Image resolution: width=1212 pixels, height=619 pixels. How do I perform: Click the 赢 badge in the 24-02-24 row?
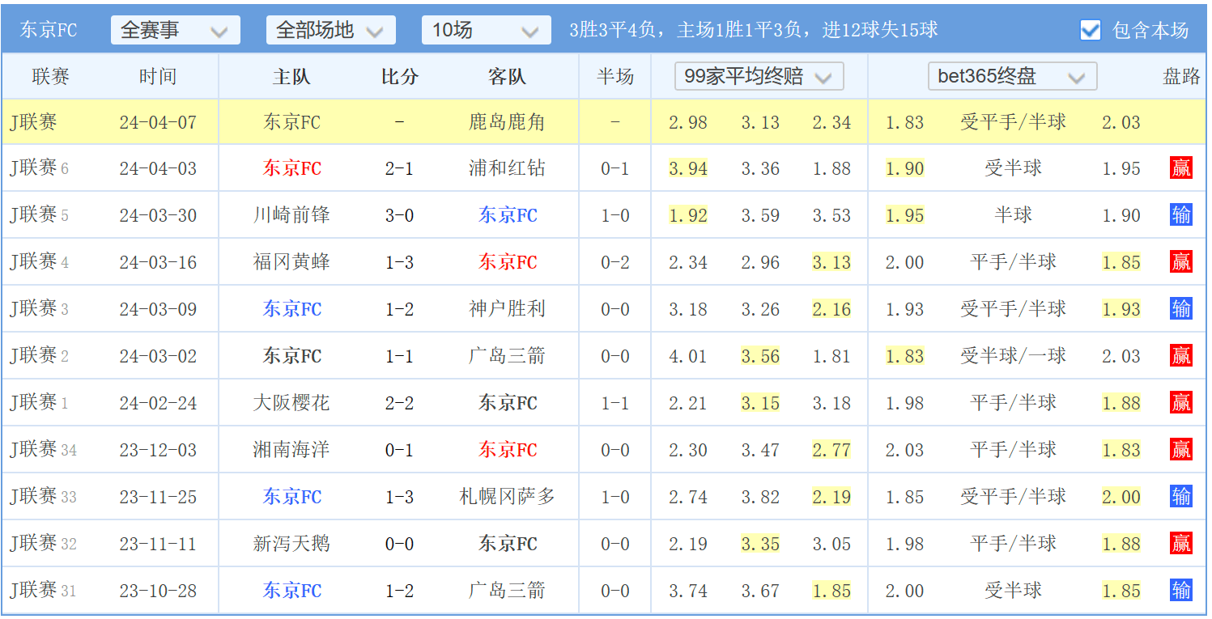1181,403
